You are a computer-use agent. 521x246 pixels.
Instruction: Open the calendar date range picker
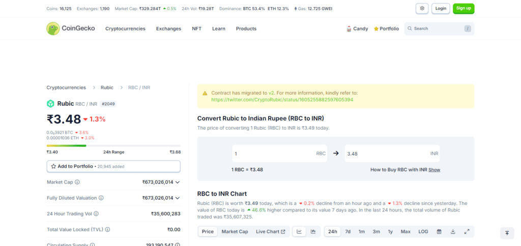click(439, 232)
